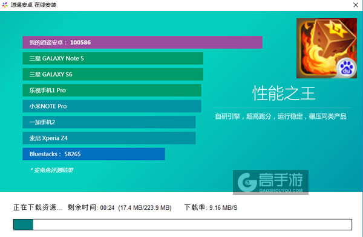Click the Baidu paw badge on the game icon
The width and height of the screenshot is (363, 237).
346,68
